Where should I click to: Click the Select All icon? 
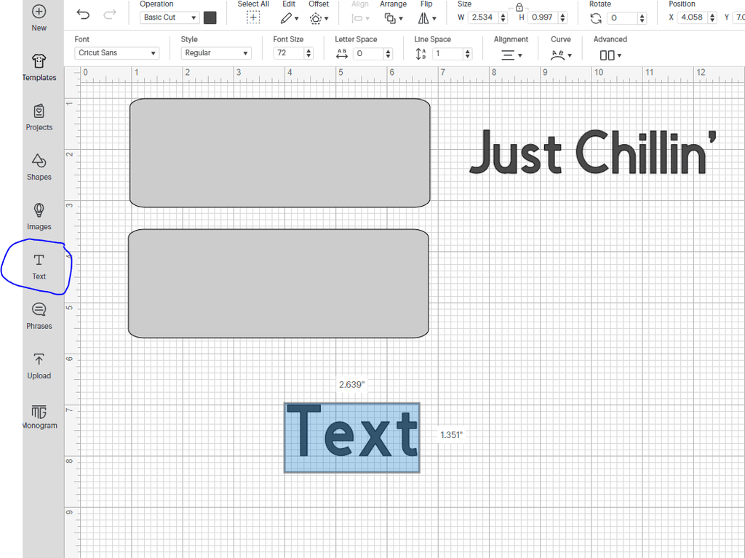tap(253, 17)
